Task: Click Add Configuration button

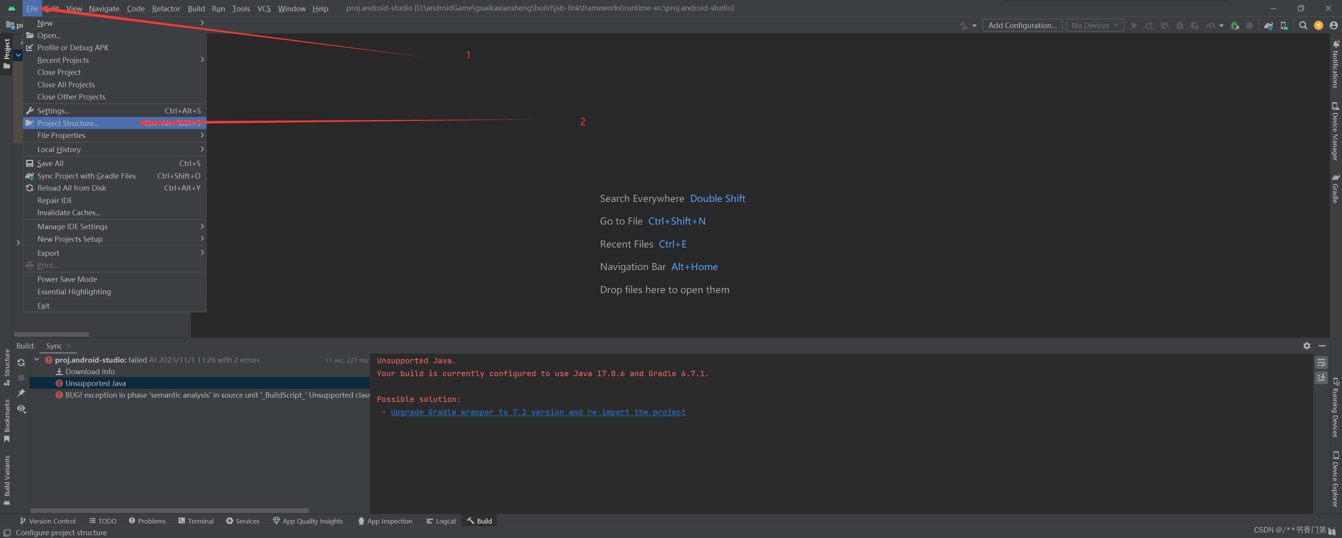Action: click(x=1022, y=25)
